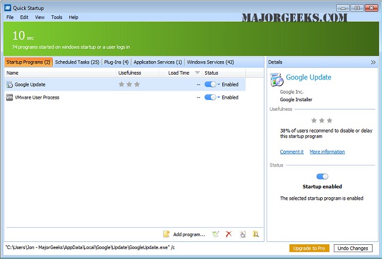Click the usefulness stars in Details panel
Image resolution: width=382 pixels, height=259 pixels.
click(x=322, y=120)
